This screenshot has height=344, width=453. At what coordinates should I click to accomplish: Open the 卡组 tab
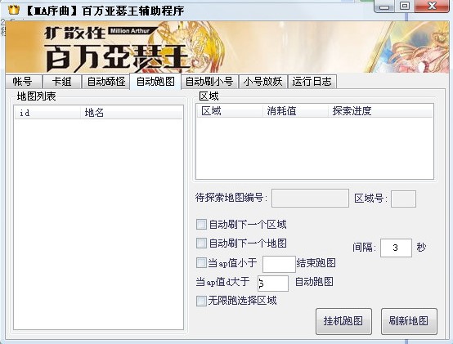[61, 82]
